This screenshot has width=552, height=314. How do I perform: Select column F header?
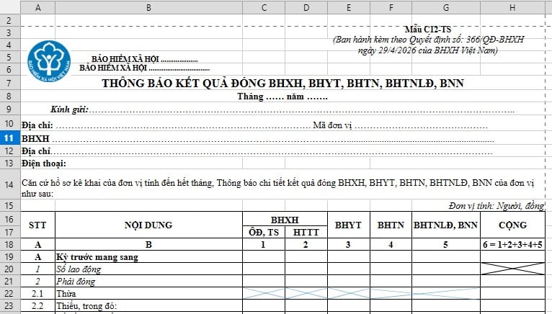[x=391, y=7]
